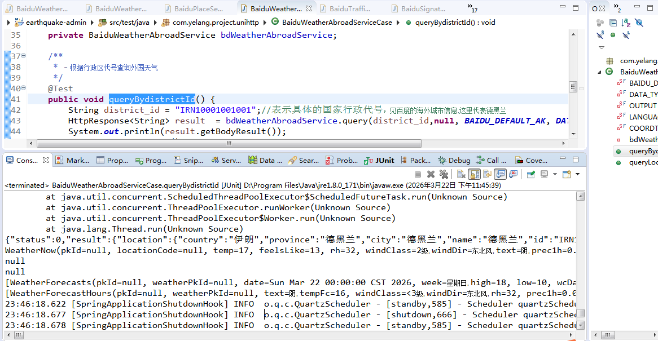This screenshot has height=341, width=658.
Task: Click the editor's horizontal scrollbar thumb
Action: point(229,143)
